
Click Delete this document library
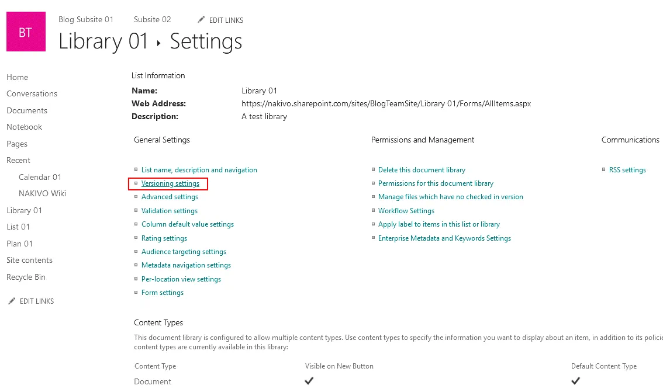422,170
